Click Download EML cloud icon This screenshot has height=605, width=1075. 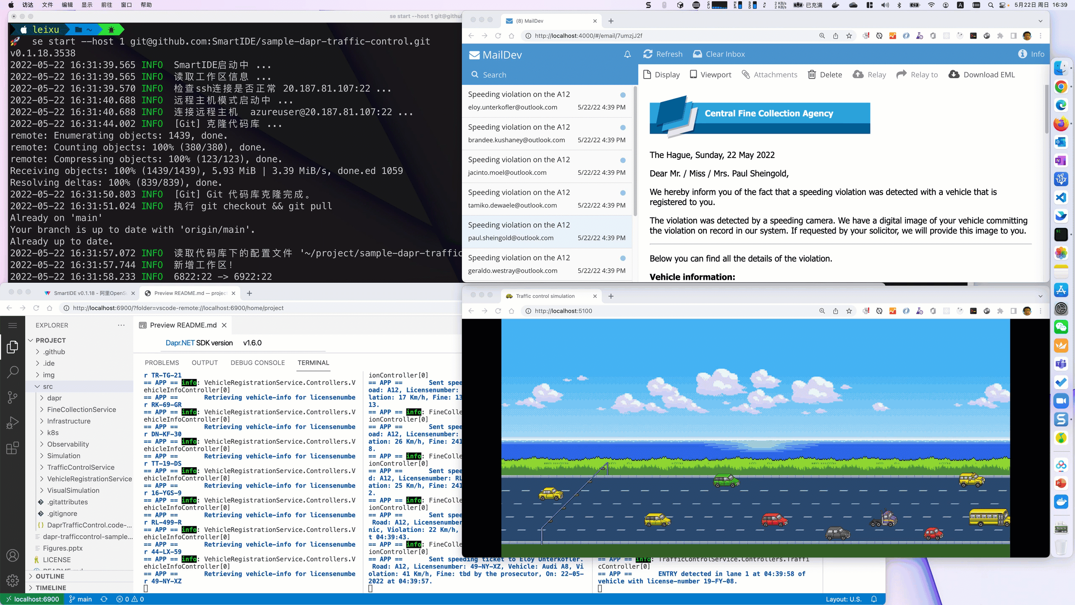[x=954, y=75]
